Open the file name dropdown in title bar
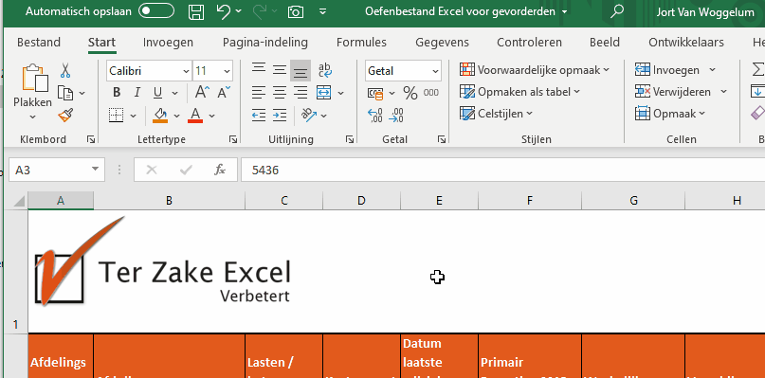This screenshot has height=378, width=765. click(564, 11)
